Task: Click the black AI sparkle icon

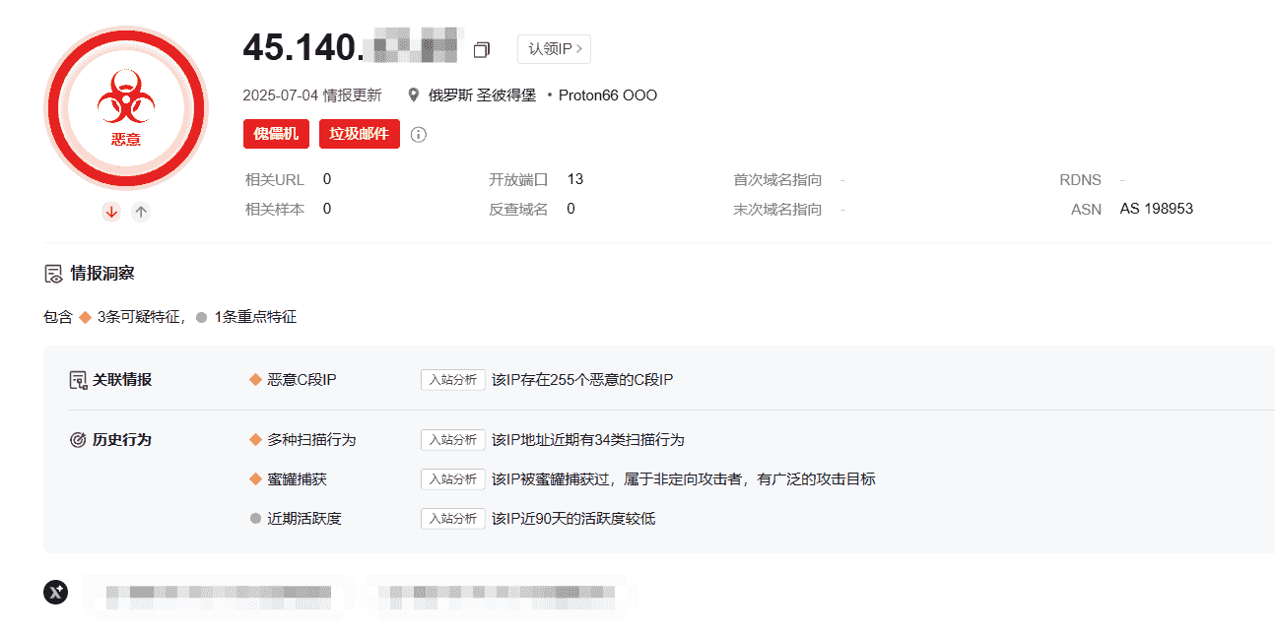Action: point(56,592)
